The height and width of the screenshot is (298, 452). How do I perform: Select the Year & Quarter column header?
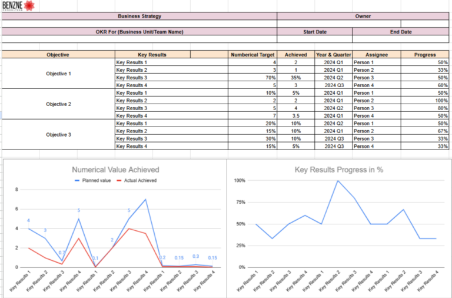pos(334,55)
